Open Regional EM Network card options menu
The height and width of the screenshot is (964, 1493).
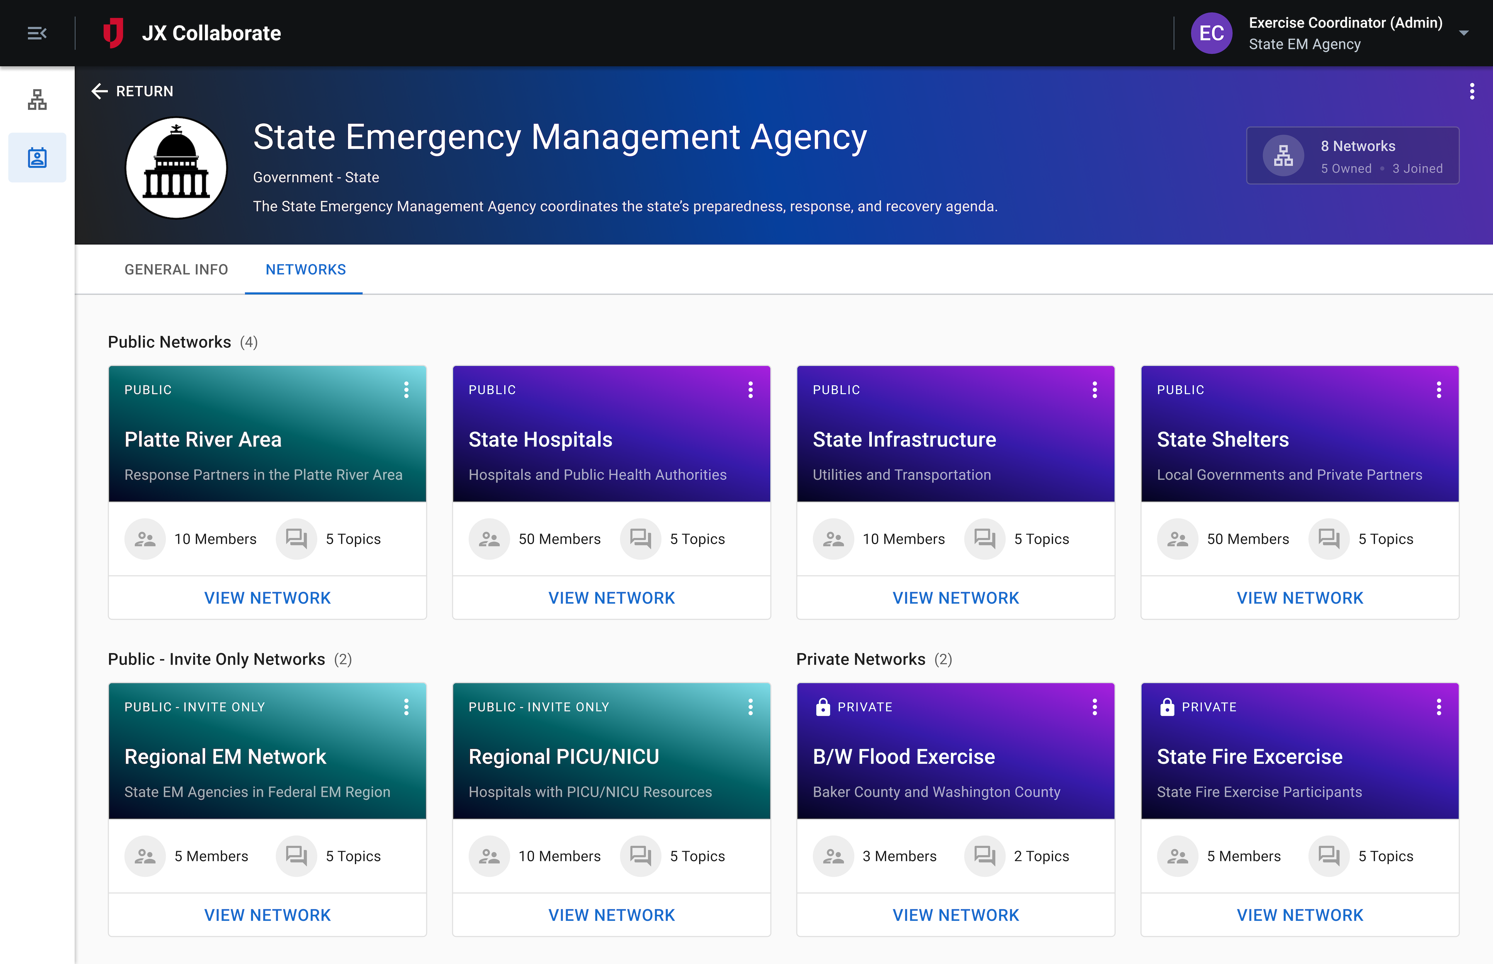coord(406,707)
